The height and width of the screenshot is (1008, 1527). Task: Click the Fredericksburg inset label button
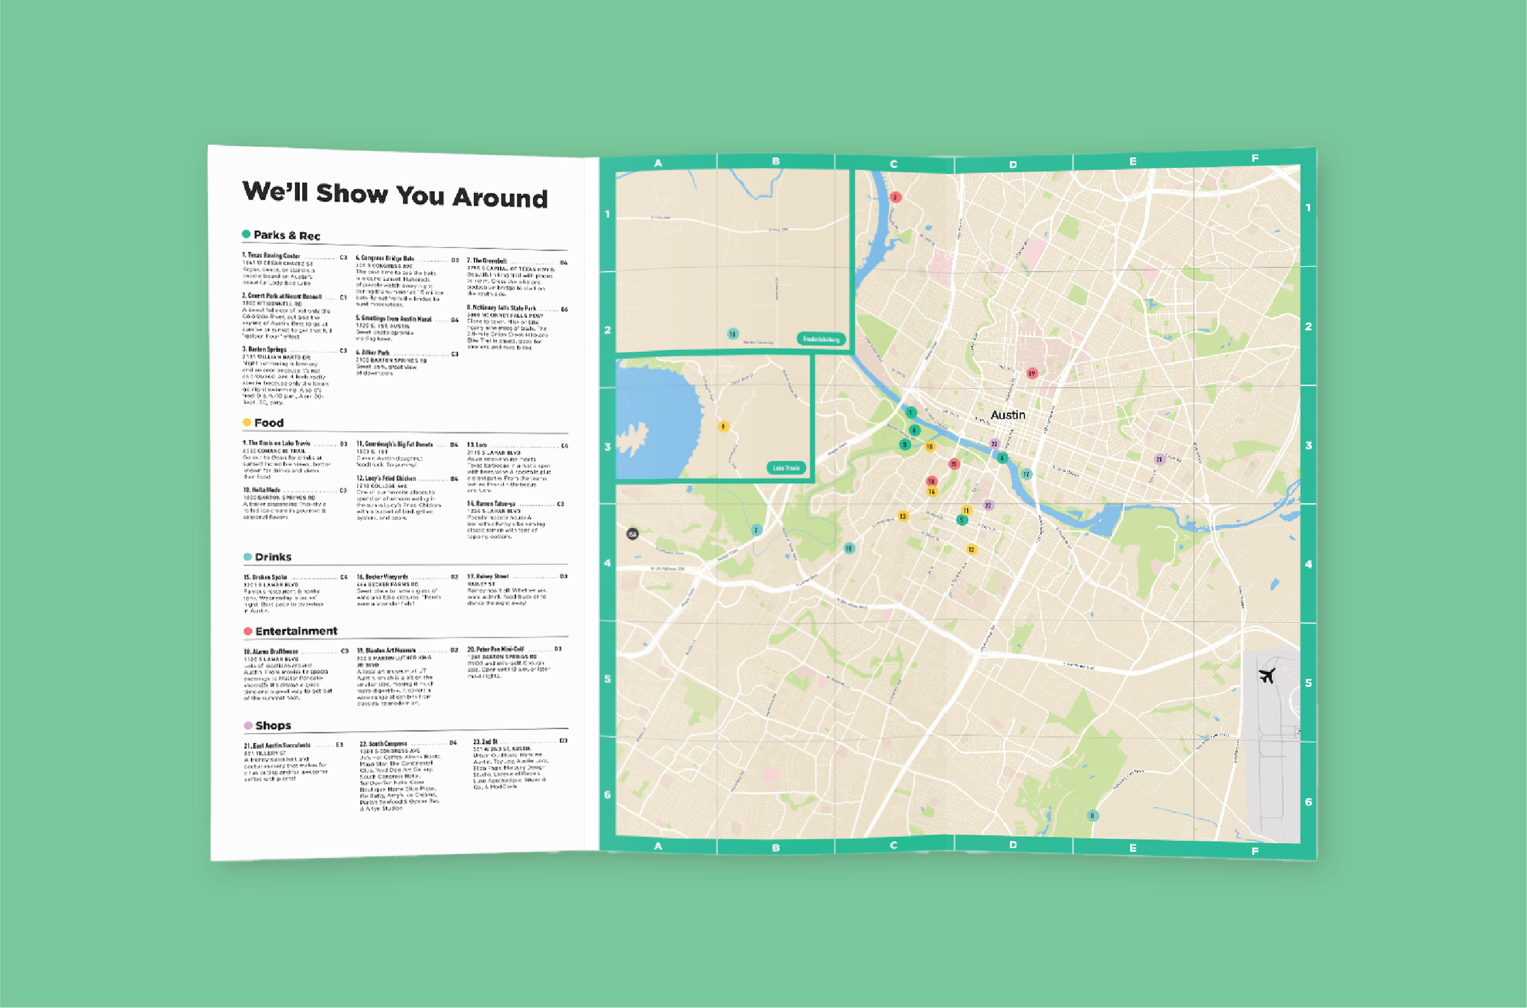(822, 339)
